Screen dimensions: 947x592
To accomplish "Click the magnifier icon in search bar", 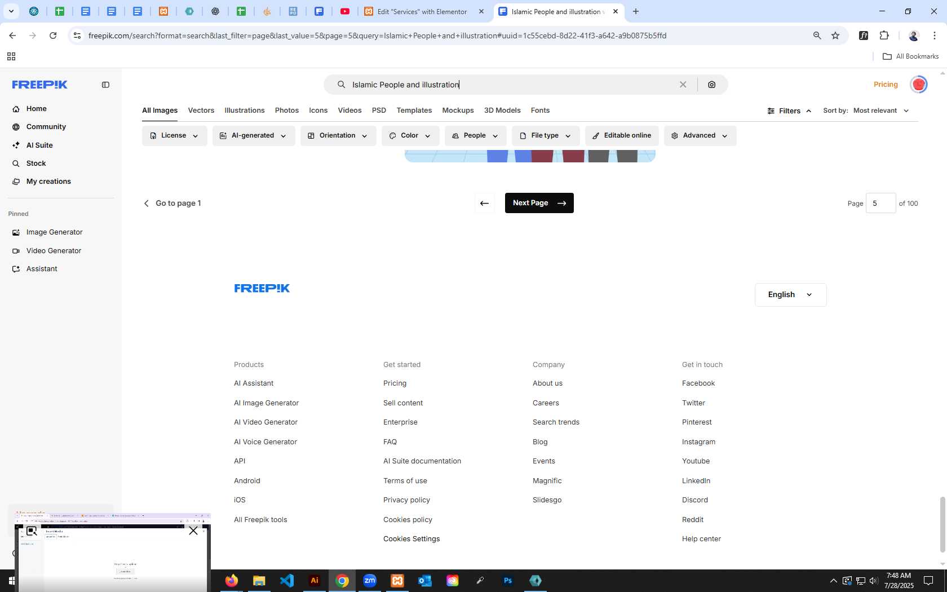I will (341, 85).
